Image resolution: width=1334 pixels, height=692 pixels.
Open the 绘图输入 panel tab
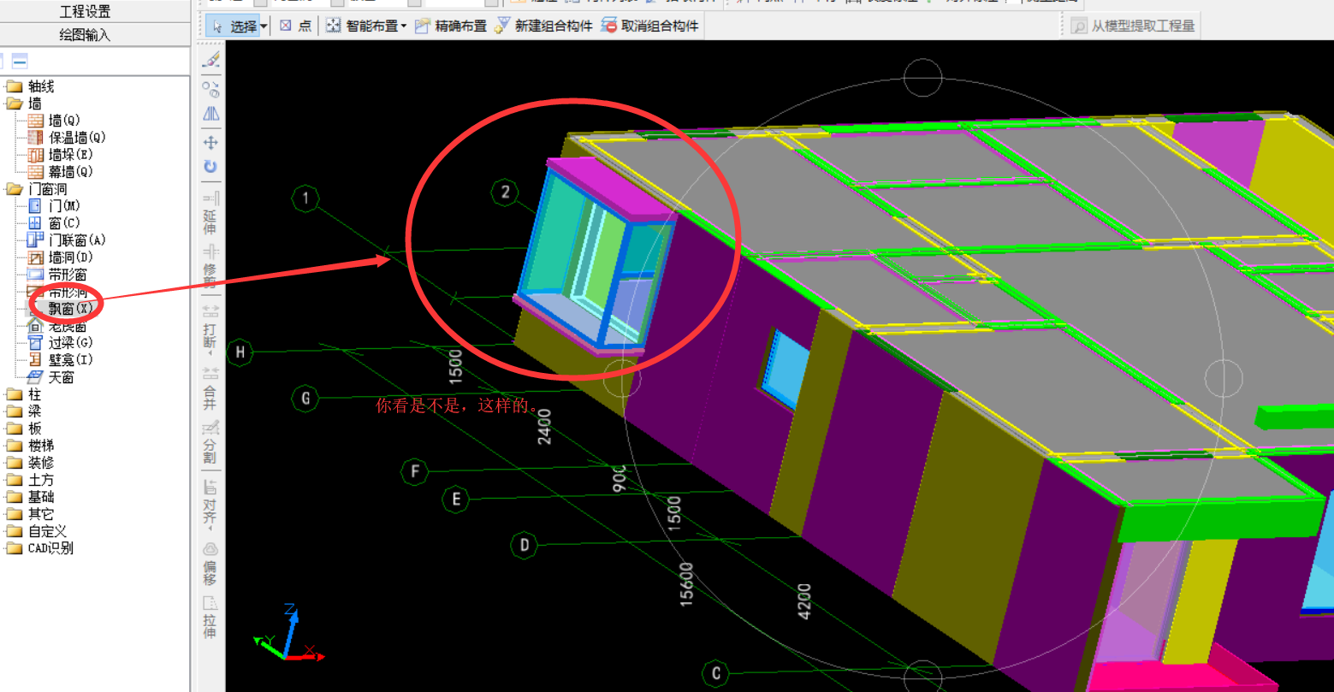(85, 35)
